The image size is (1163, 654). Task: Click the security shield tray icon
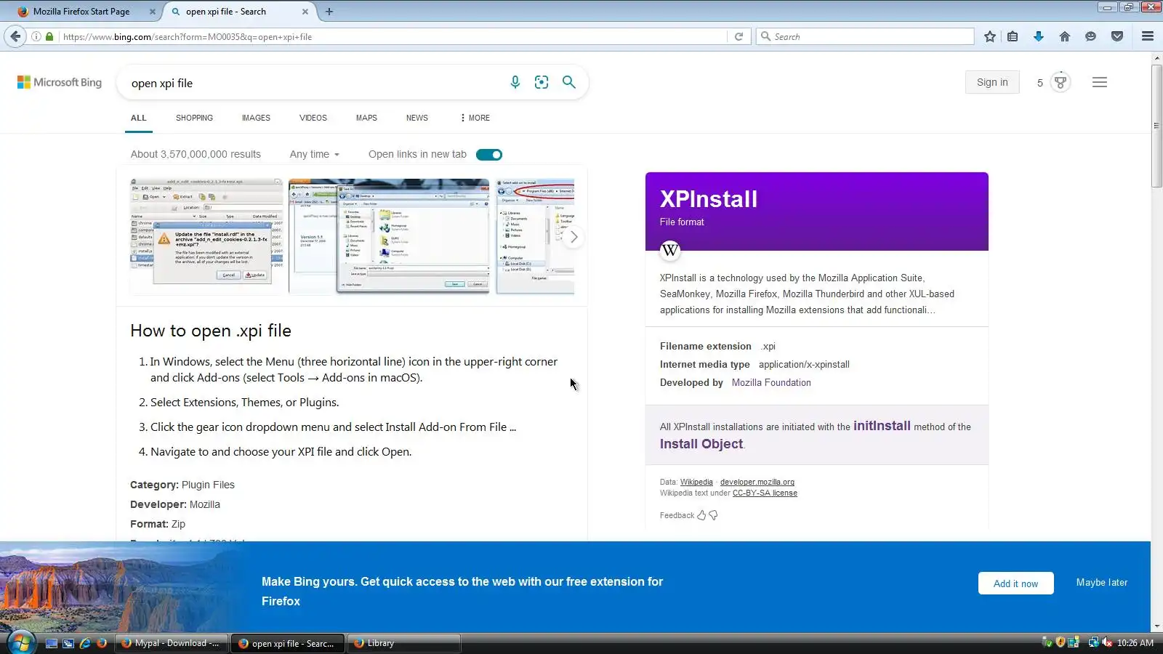[x=1061, y=642]
